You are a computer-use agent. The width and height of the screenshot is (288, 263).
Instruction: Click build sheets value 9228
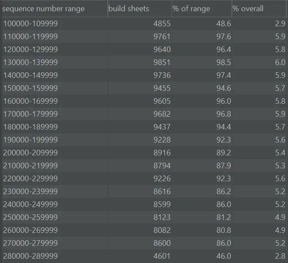pyautogui.click(x=162, y=140)
